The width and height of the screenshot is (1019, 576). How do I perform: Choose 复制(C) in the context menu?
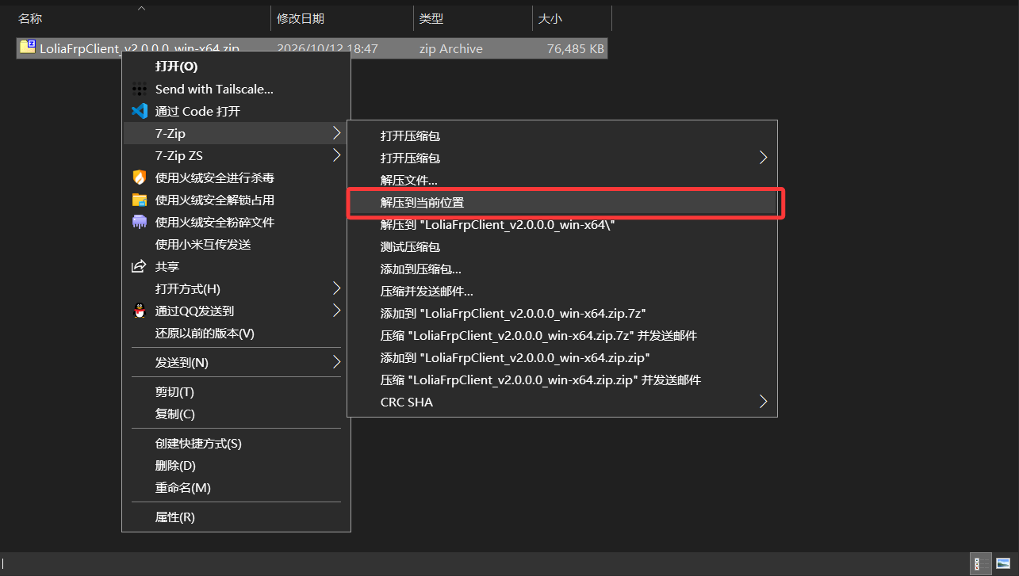(x=236, y=414)
